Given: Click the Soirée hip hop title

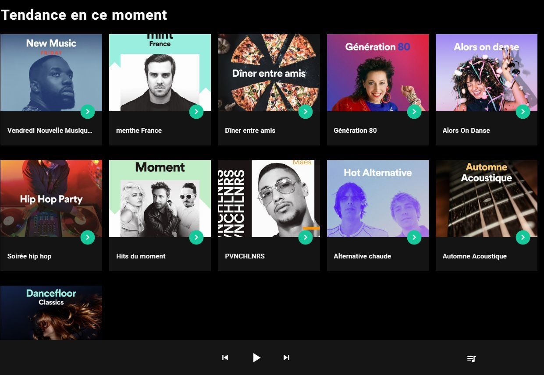Looking at the screenshot, I should [x=29, y=256].
